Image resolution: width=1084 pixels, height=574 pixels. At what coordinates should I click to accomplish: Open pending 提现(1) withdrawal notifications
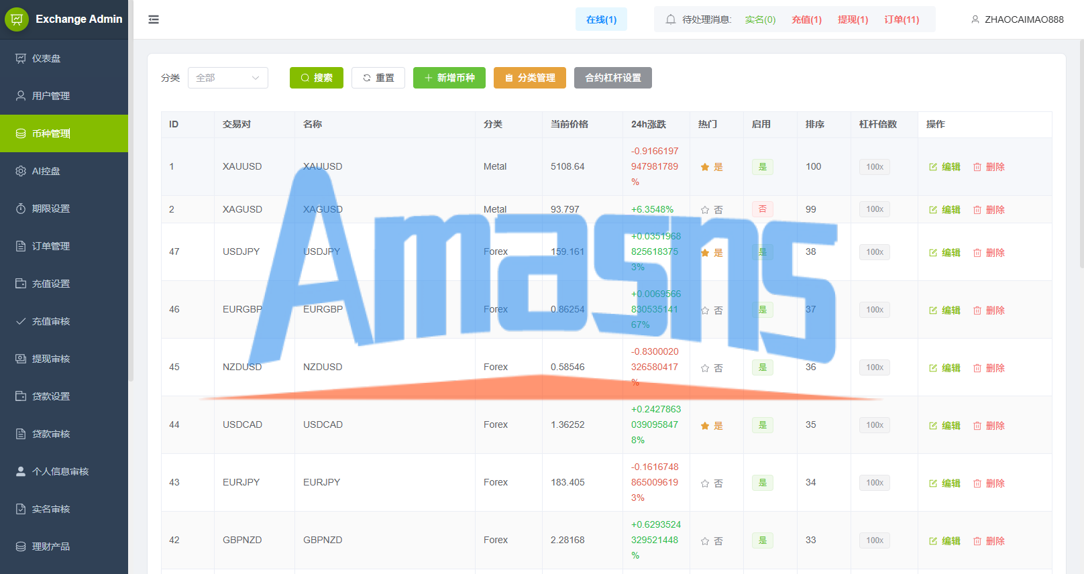[853, 19]
